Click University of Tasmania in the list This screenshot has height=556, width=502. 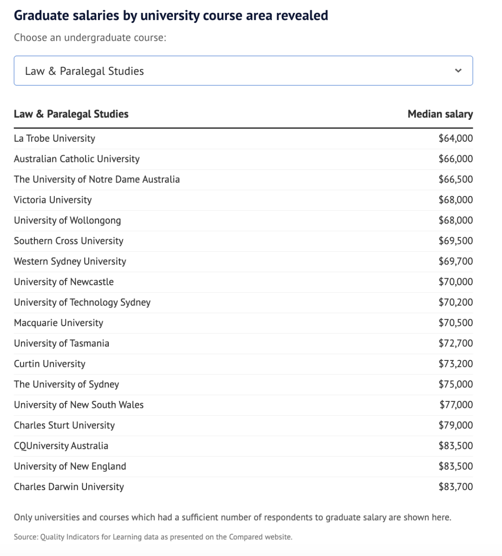click(61, 343)
